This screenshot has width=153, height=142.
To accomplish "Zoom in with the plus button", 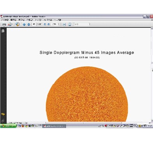I will click(49, 24).
